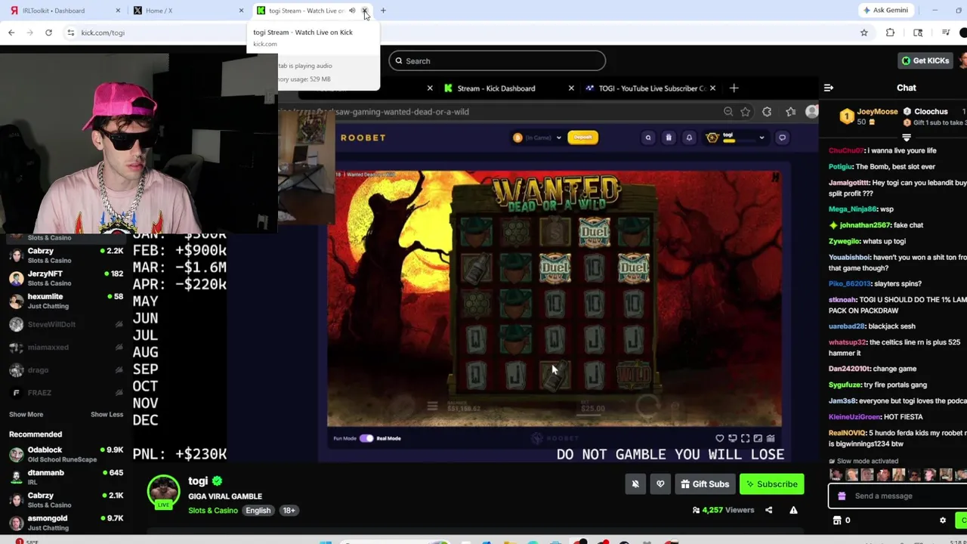Focus the kick.com/togi address bar
967x544 pixels.
click(x=461, y=32)
